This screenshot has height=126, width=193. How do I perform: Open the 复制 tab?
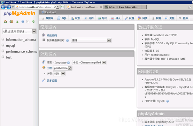click(x=156, y=18)
